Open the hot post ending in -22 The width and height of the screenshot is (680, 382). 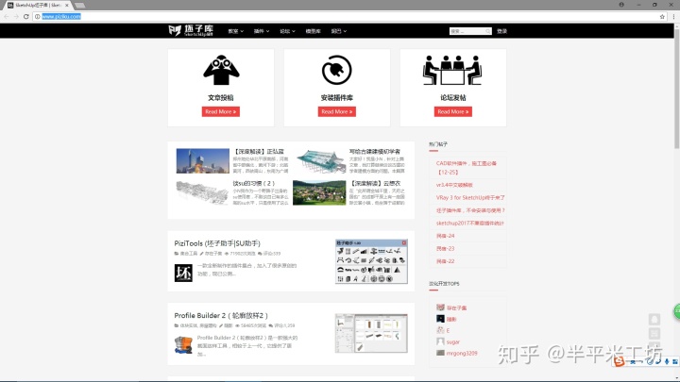[x=445, y=261]
